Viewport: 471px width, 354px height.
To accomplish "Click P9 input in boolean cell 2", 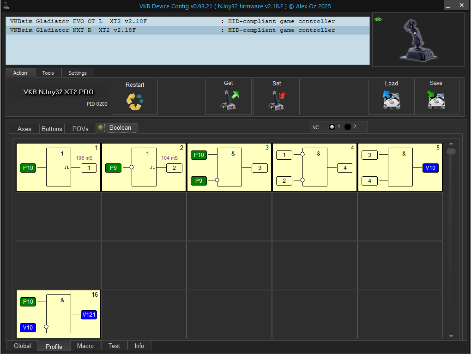I will tap(113, 168).
